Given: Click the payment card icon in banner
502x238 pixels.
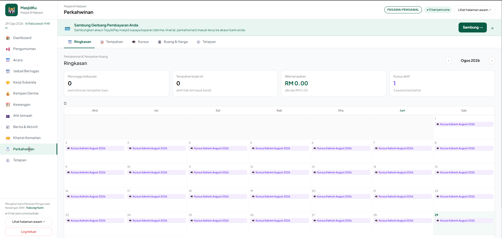Looking at the screenshot, I should click(67, 29).
